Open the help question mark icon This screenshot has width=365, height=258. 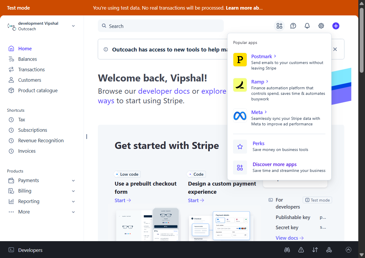point(293,26)
